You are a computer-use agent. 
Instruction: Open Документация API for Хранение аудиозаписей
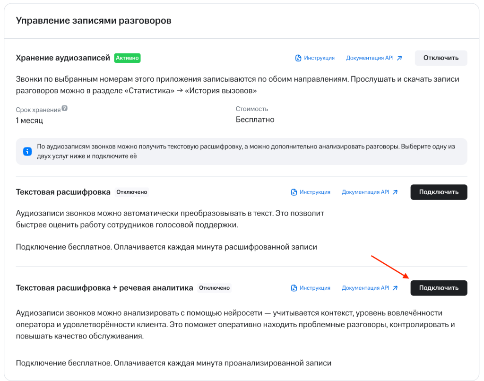370,58
